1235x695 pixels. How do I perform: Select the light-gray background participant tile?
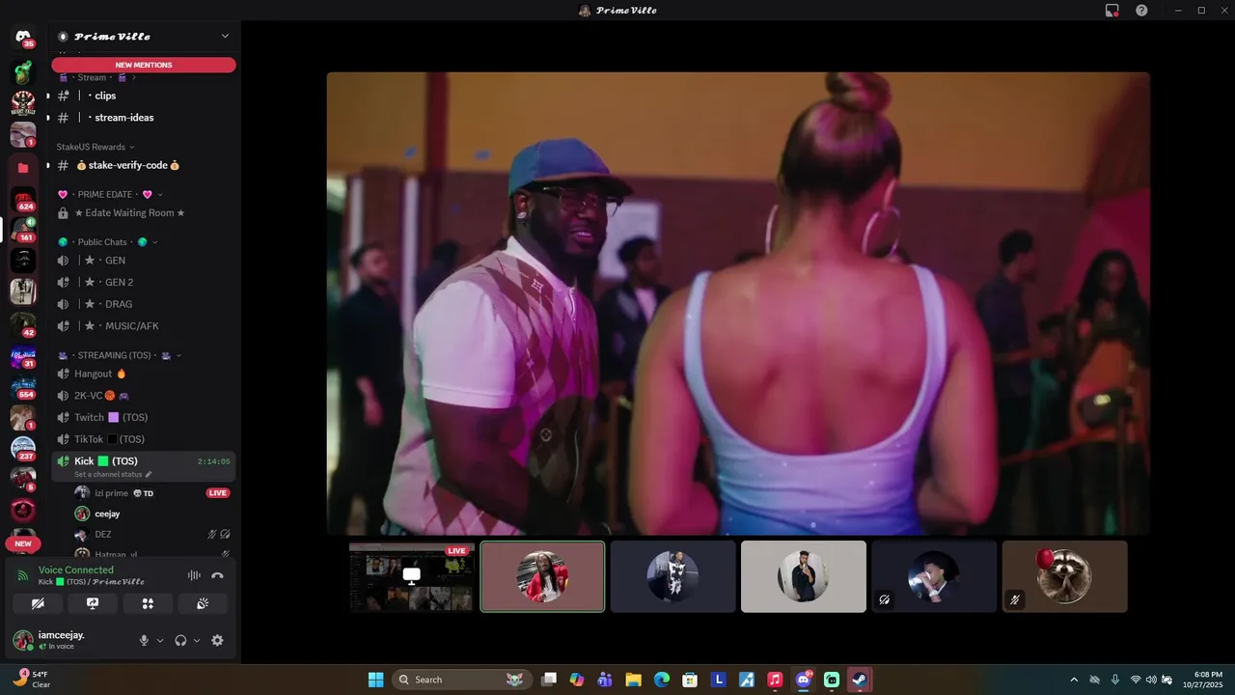(x=804, y=576)
